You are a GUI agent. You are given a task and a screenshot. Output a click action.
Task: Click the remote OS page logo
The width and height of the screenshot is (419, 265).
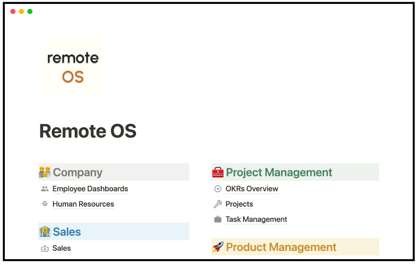point(73,67)
